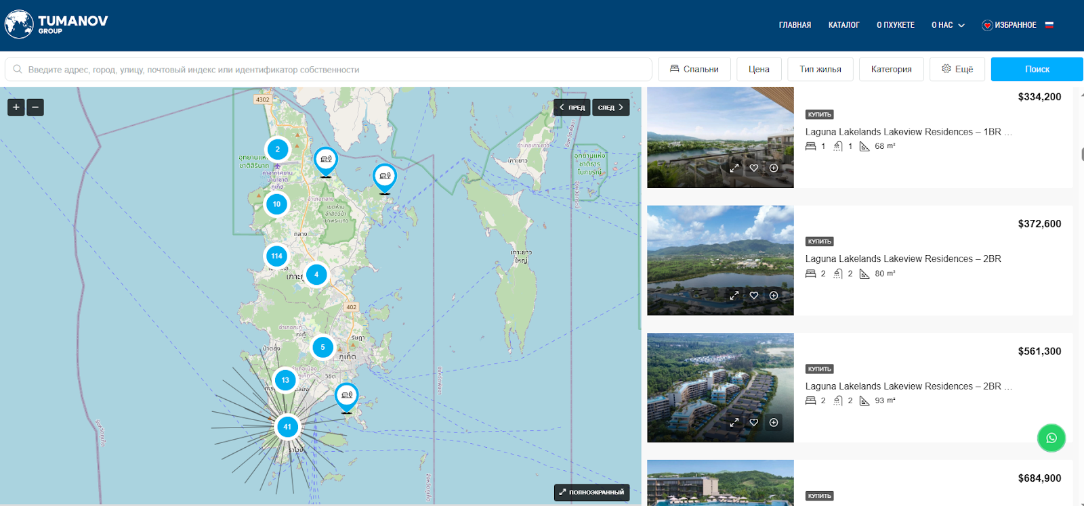This screenshot has height=506, width=1084.
Task: Click the $561,300 price
Action: coord(1039,351)
